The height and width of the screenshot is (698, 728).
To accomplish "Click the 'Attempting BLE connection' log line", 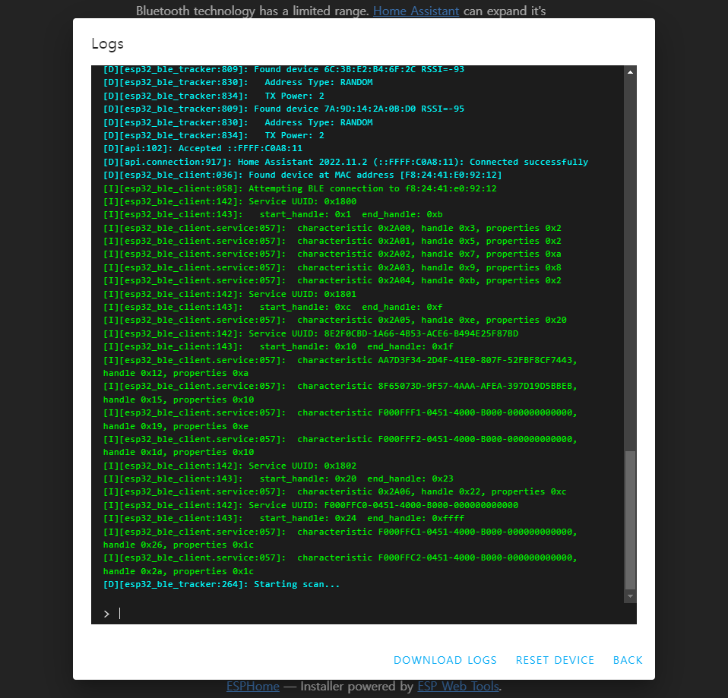I will (300, 188).
